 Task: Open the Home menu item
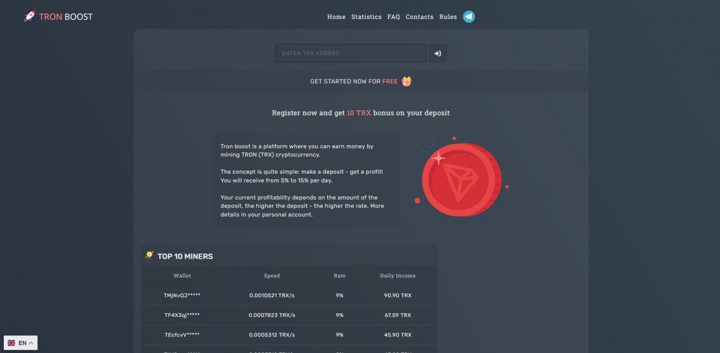click(x=336, y=17)
